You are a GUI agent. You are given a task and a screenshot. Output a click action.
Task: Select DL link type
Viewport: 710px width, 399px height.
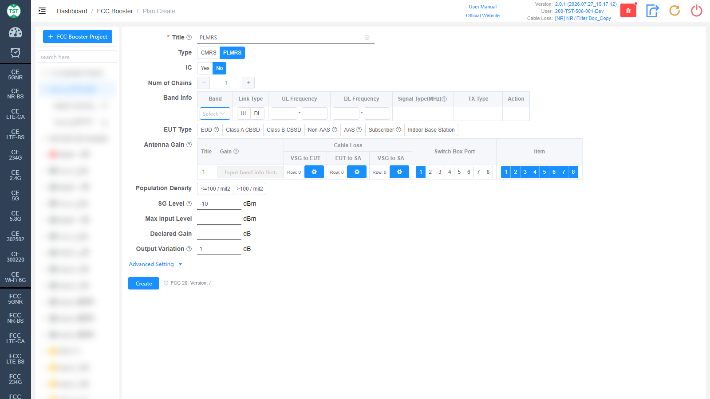point(257,113)
